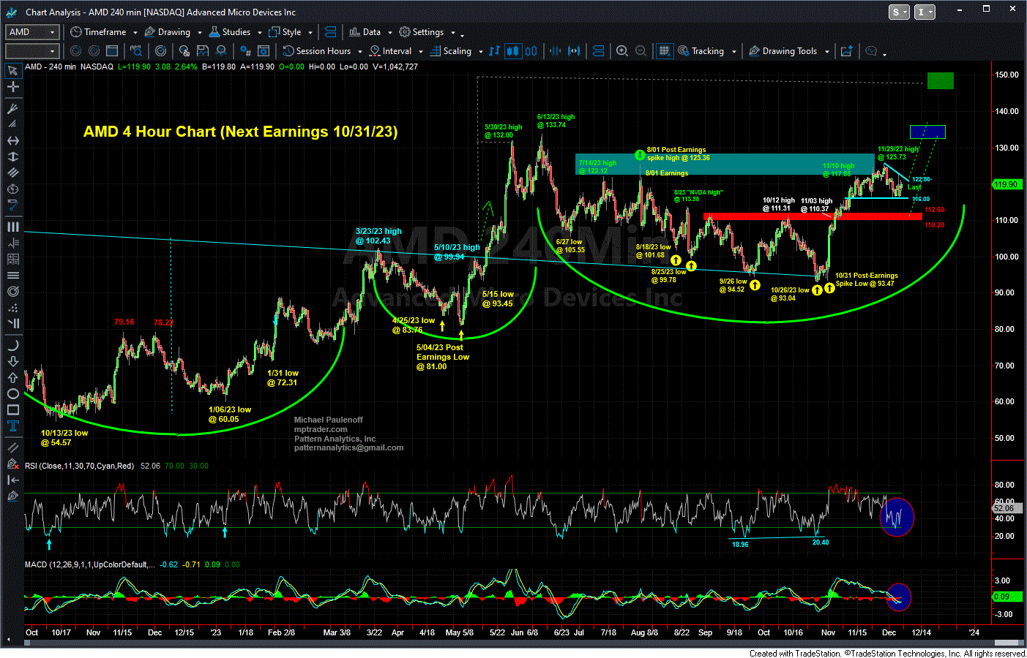Click the AMD 4 Hour Chart title text
This screenshot has width=1027, height=658.
(240, 132)
